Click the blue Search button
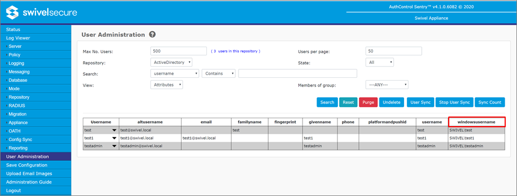Image resolution: width=517 pixels, height=196 pixels. (327, 103)
